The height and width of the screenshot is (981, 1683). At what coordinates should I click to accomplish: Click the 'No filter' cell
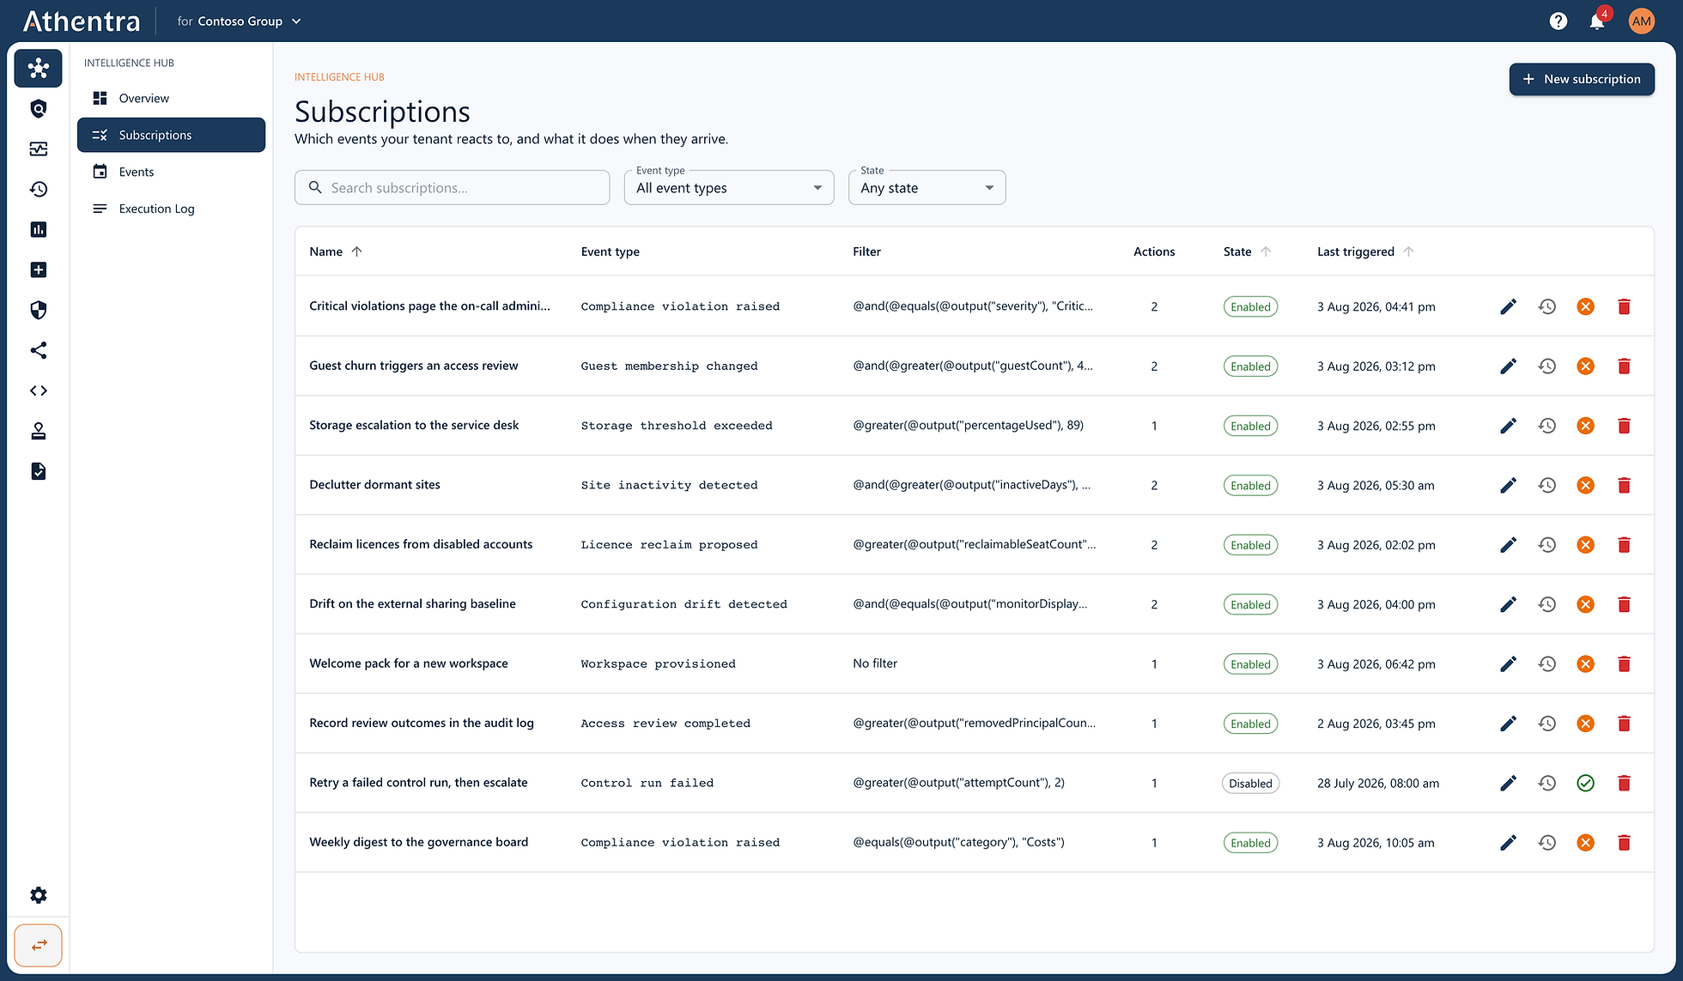[874, 663]
